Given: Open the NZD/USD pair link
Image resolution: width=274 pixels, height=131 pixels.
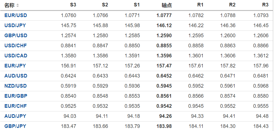Looking at the screenshot, I should (x=16, y=86).
